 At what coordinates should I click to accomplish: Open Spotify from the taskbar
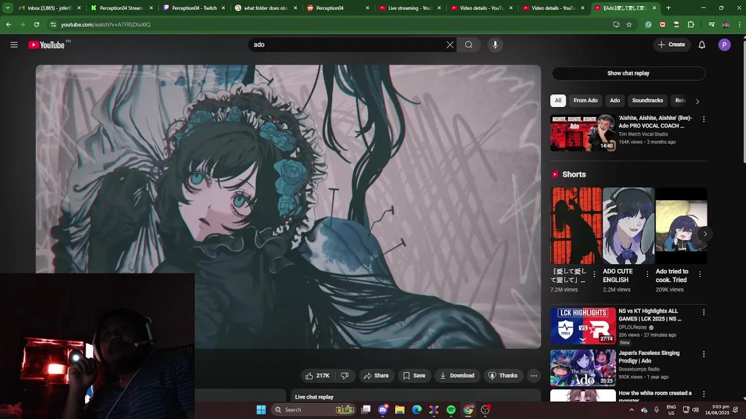pos(451,410)
